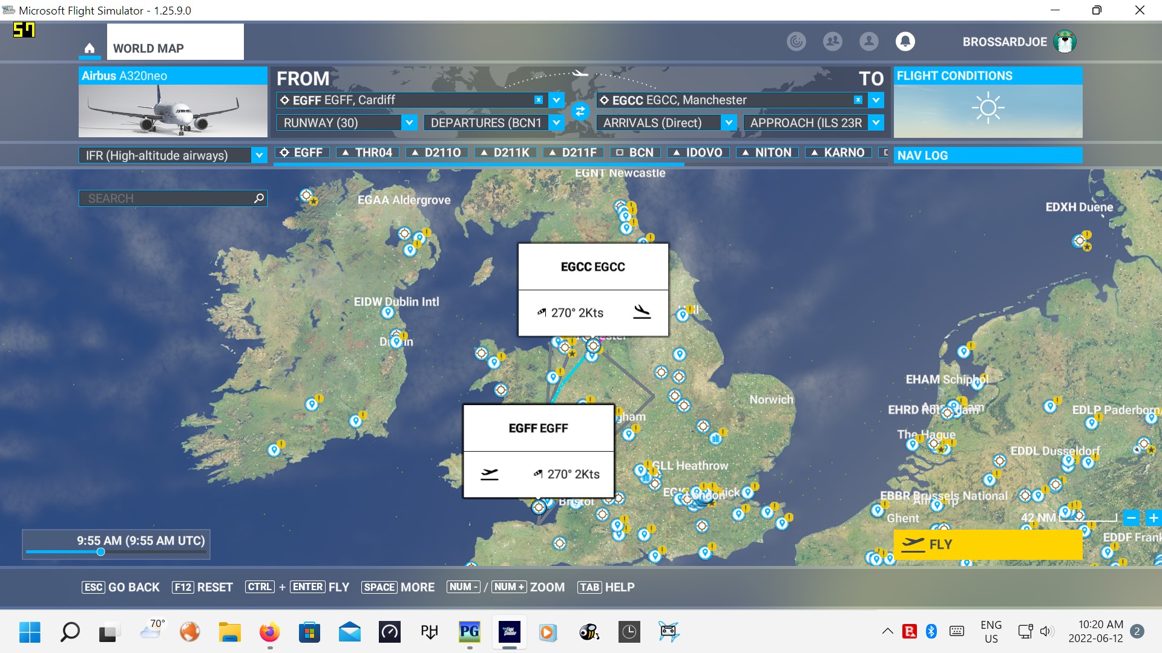Viewport: 1162px width, 653px height.
Task: Click the zoom out minus button
Action: [1131, 518]
